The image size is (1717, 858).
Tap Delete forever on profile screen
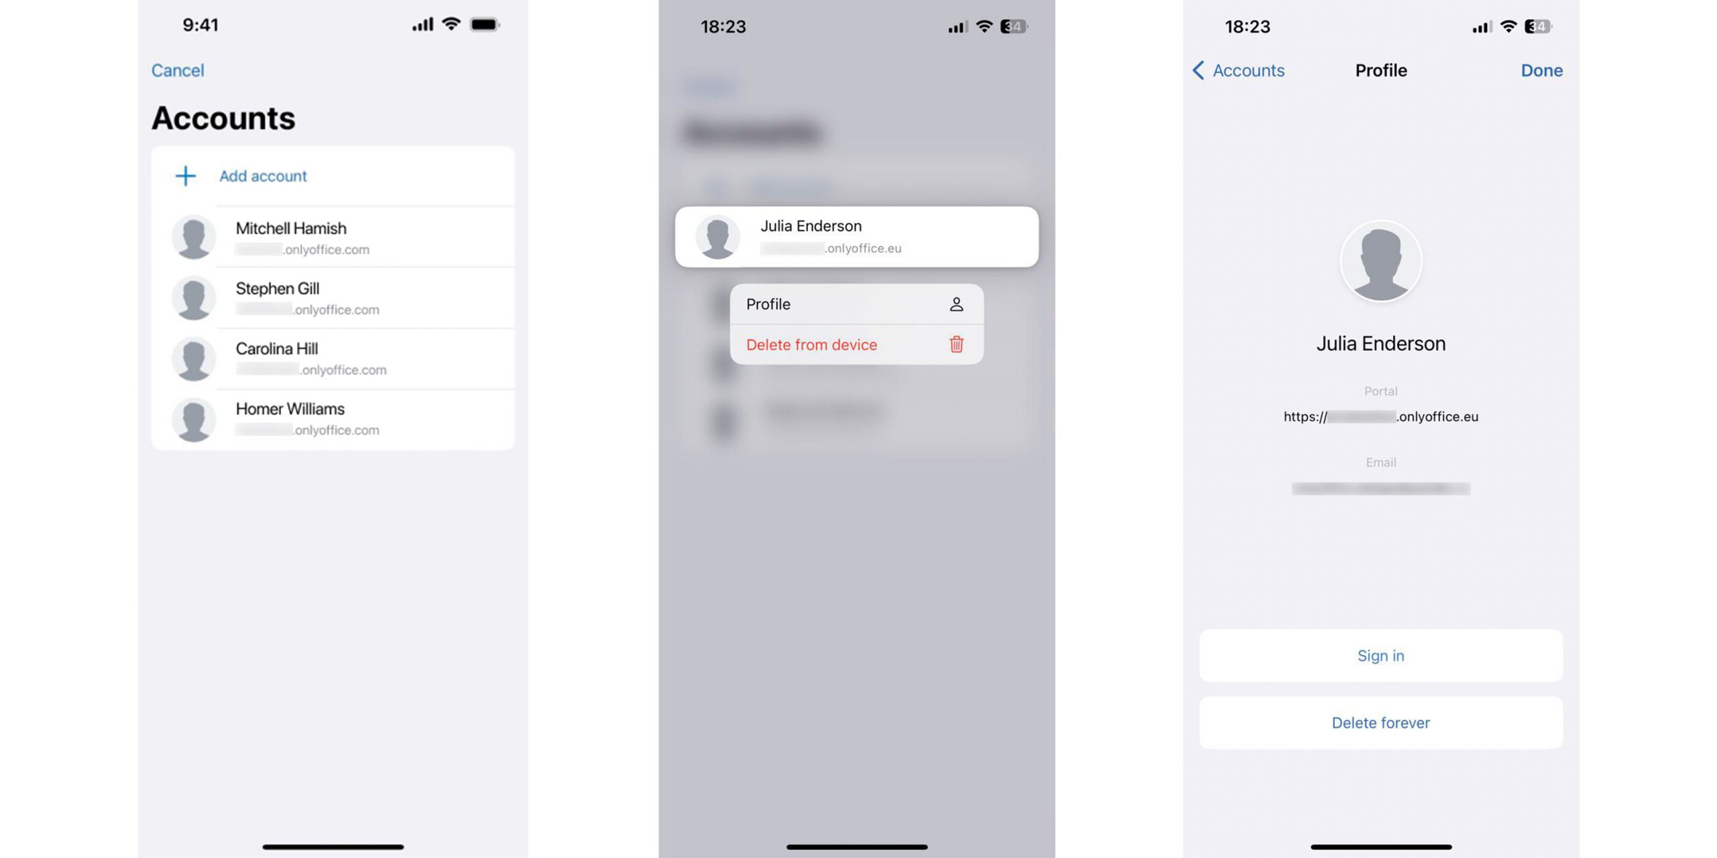tap(1381, 723)
